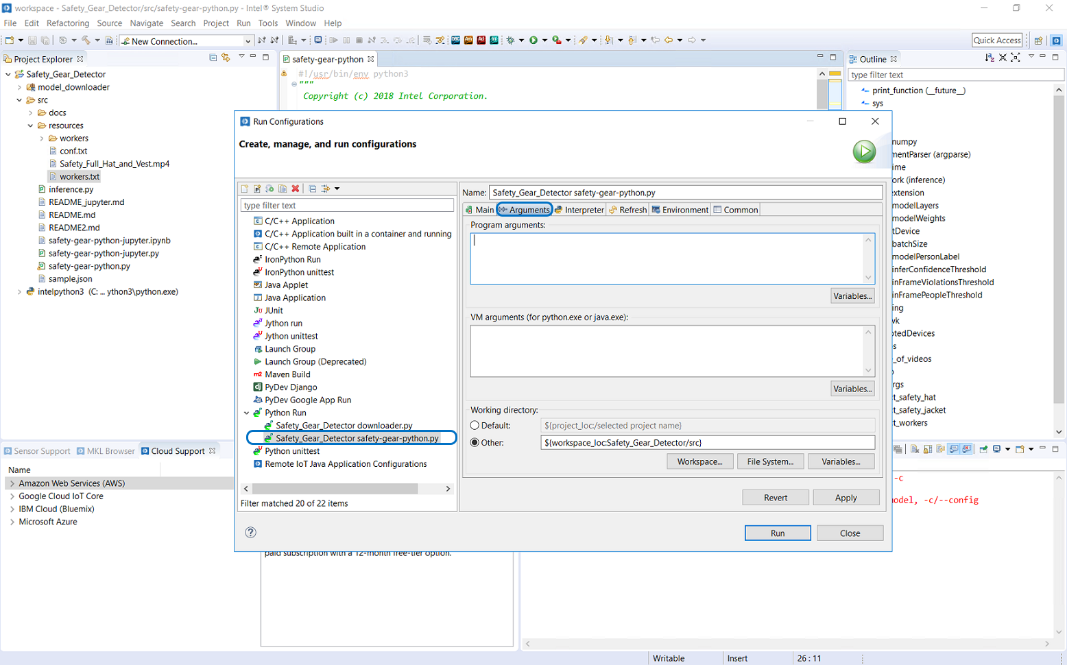Switch to the Interpreter tab

[x=579, y=210]
